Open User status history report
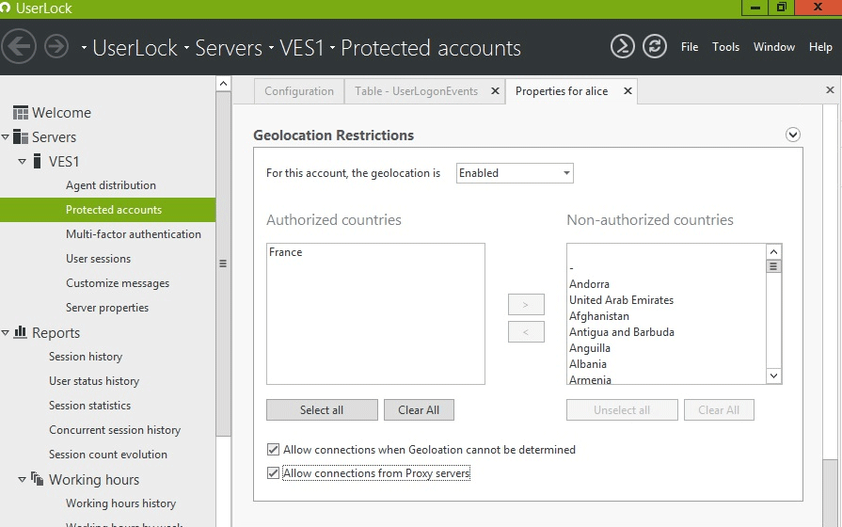 (94, 381)
